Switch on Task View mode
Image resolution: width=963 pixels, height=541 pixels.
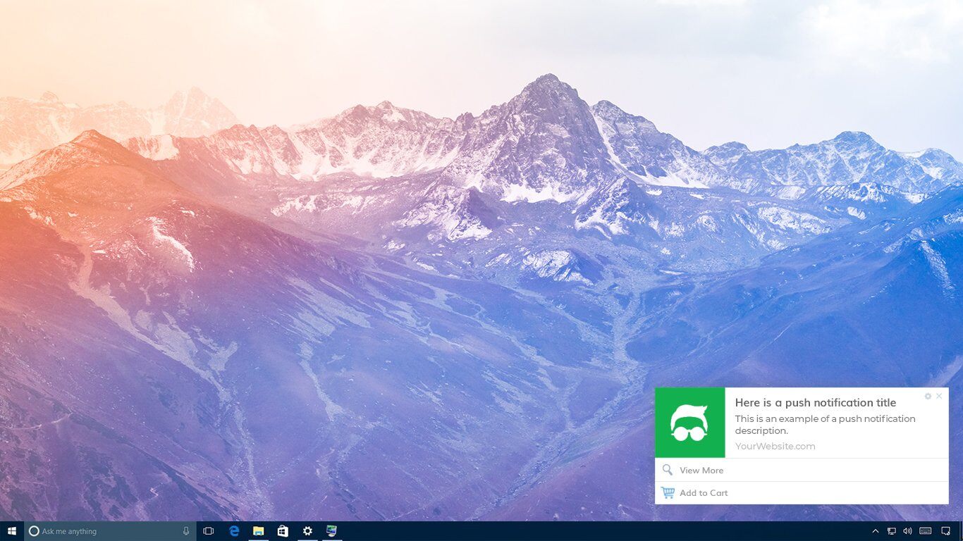pos(209,531)
